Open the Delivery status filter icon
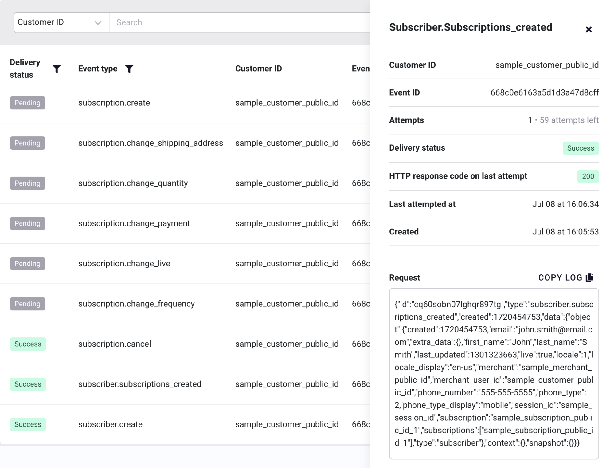Screen dimensions: 614x468 coord(57,69)
